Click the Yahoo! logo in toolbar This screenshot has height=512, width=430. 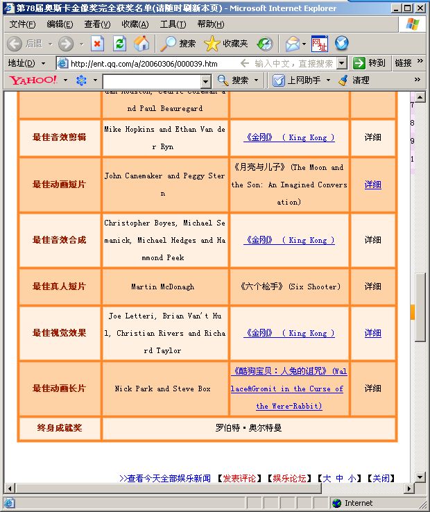[x=33, y=80]
